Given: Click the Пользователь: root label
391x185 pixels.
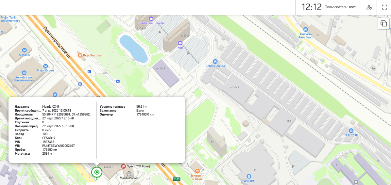Looking at the screenshot, I should coord(340,7).
